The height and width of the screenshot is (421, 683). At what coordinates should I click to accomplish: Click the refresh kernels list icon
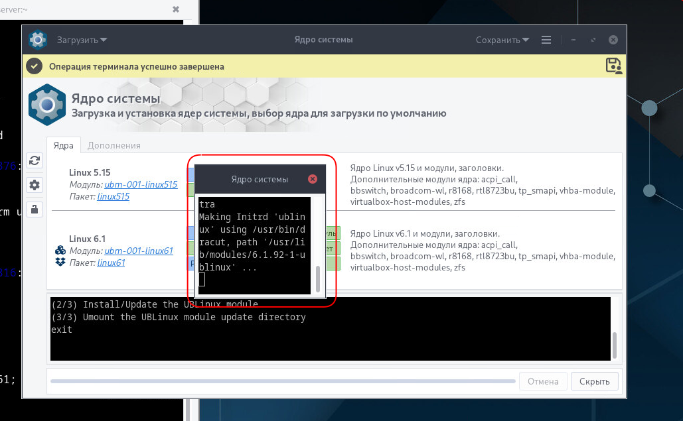pyautogui.click(x=35, y=161)
